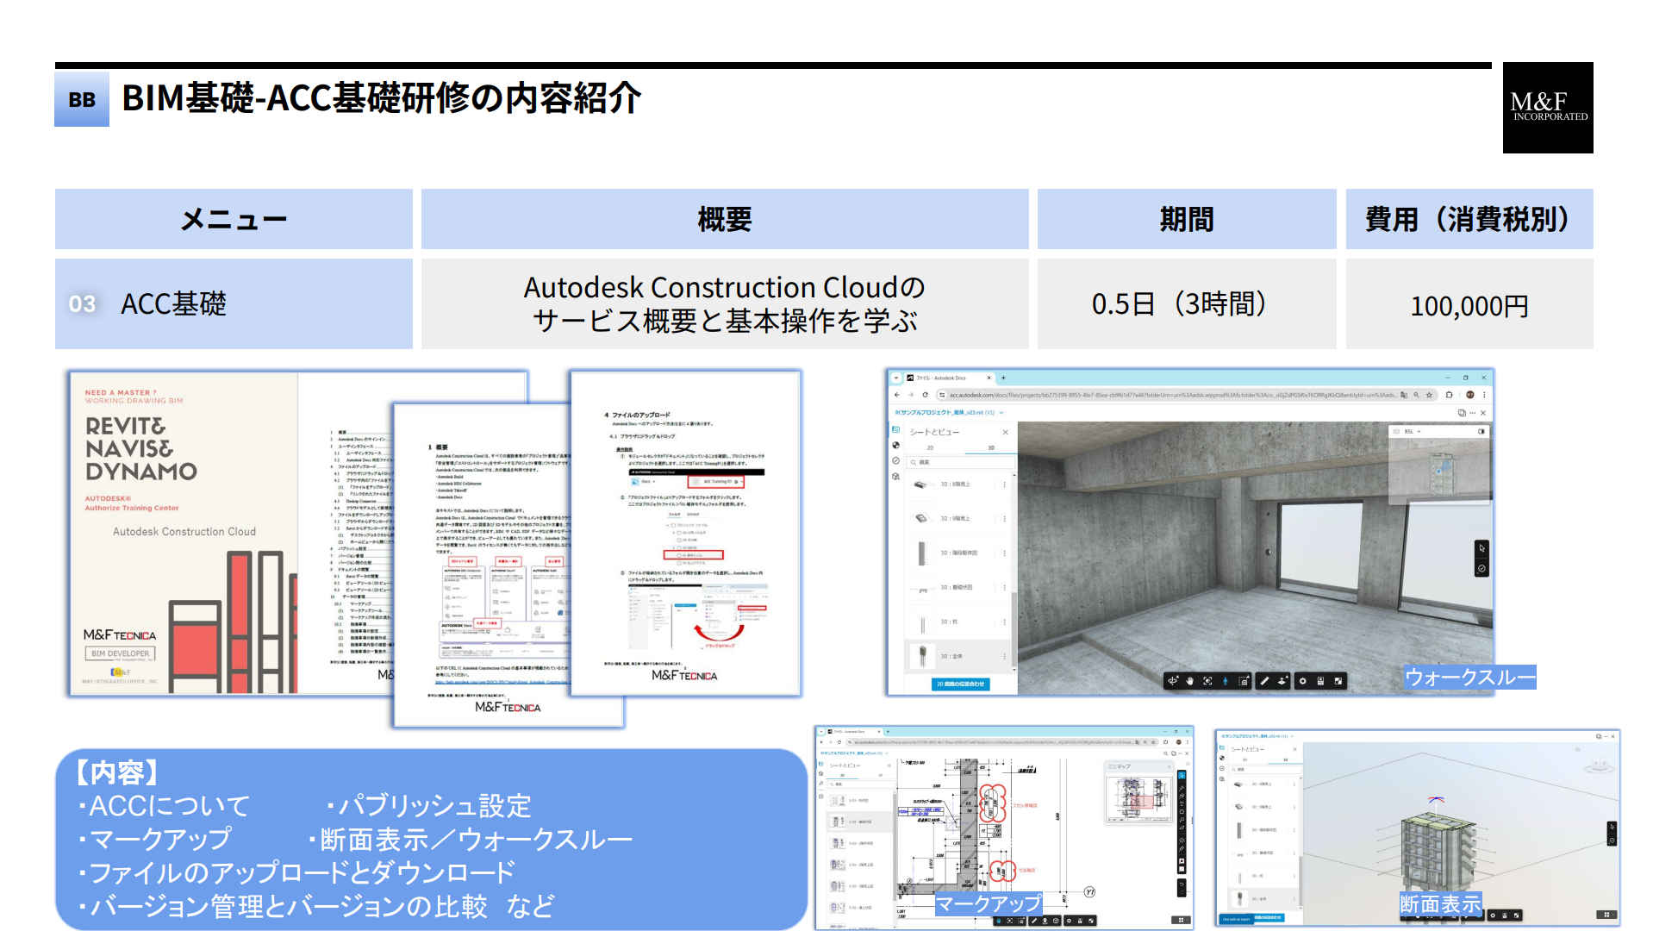Click the ViewCube in Section view screenshot

click(1600, 764)
